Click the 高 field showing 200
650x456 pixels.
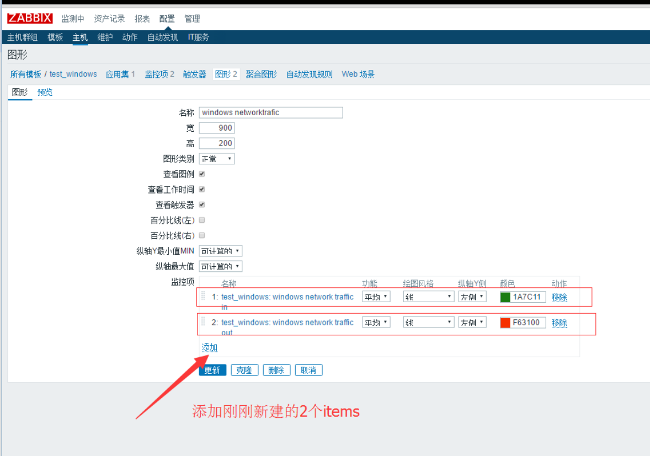click(x=217, y=143)
